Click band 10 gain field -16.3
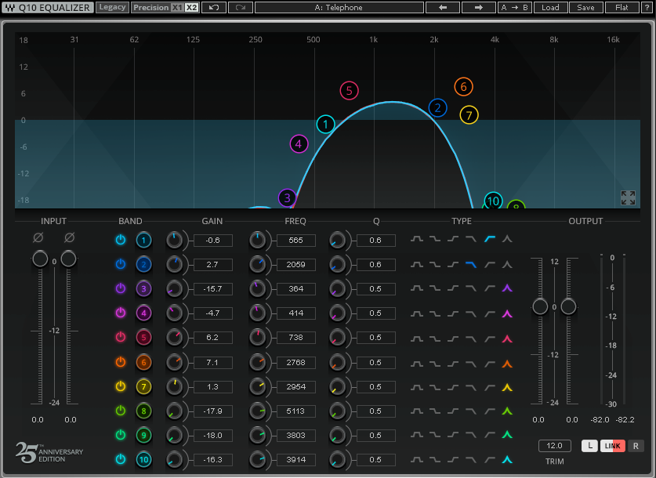This screenshot has width=656, height=478. pyautogui.click(x=213, y=460)
